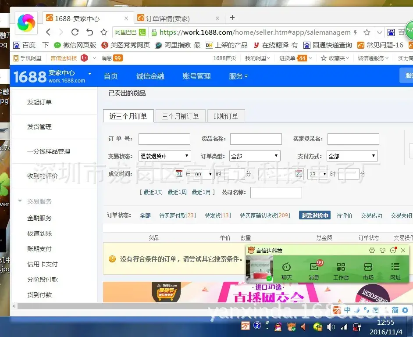Open the 消息 icon in the 言信达科技 widget
Image resolution: width=413 pixels, height=337 pixels.
pyautogui.click(x=314, y=271)
